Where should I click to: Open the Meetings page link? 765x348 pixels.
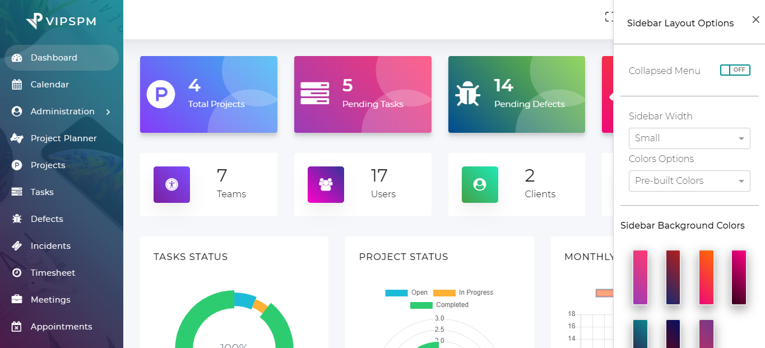(x=50, y=300)
